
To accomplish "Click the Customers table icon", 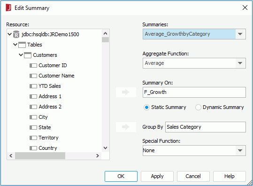I will coord(28,55).
